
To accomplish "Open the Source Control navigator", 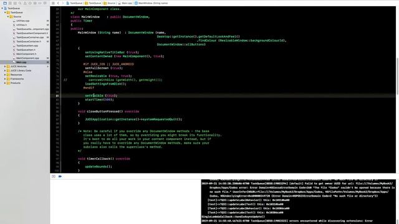I will click(10, 3).
